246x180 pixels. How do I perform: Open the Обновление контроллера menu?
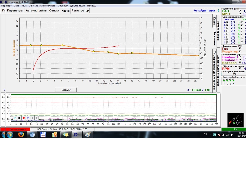(42, 6)
